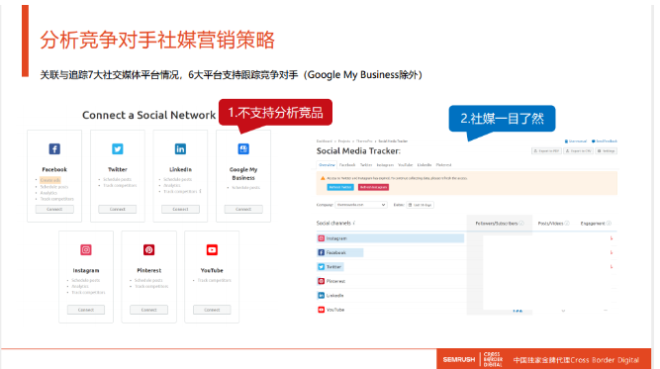The image size is (660, 369).
Task: Connect Google My Business
Action: pyautogui.click(x=243, y=209)
